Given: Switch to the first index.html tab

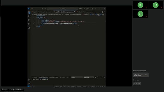Looking at the screenshot, I should click(x=42, y=12).
